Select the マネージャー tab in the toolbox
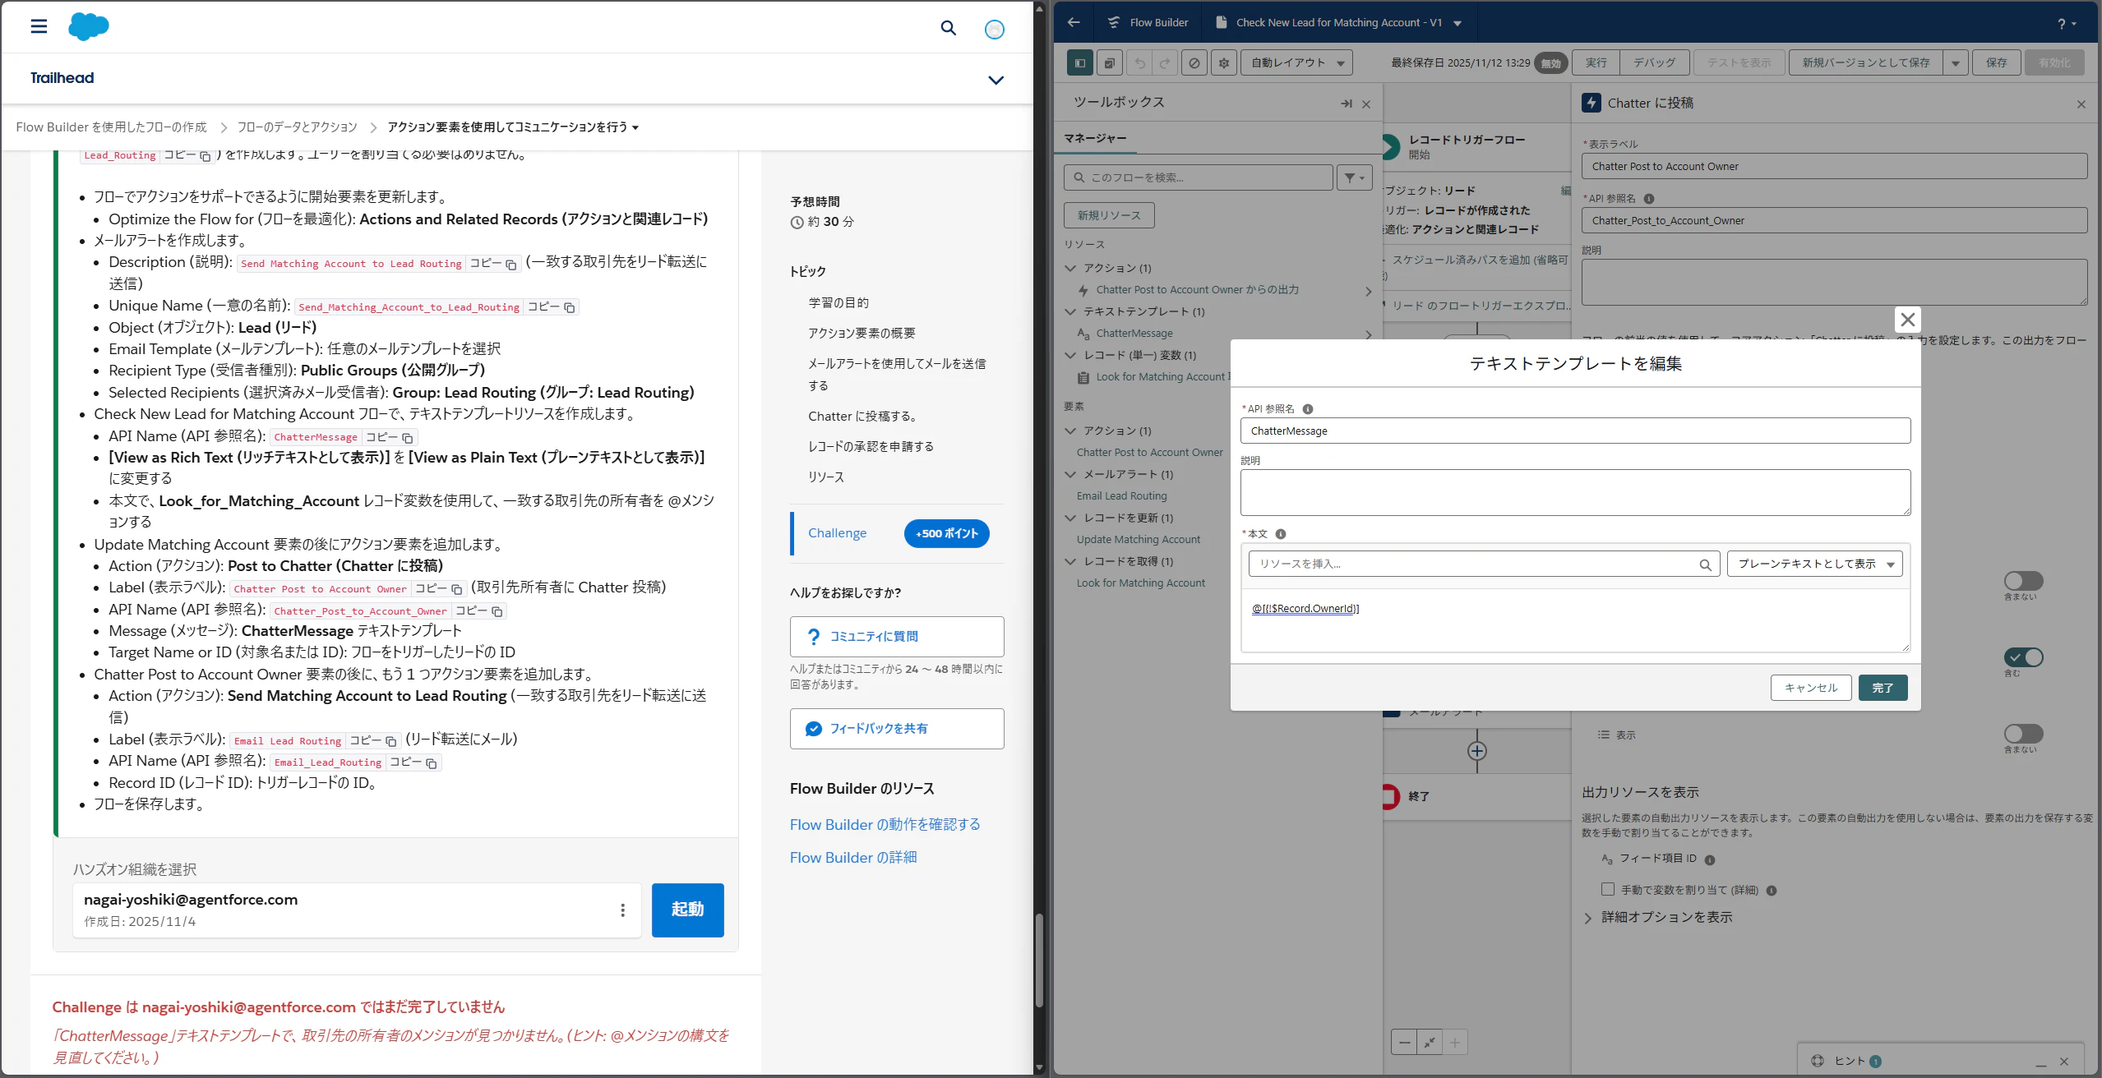Viewport: 2102px width, 1078px height. 1095,139
